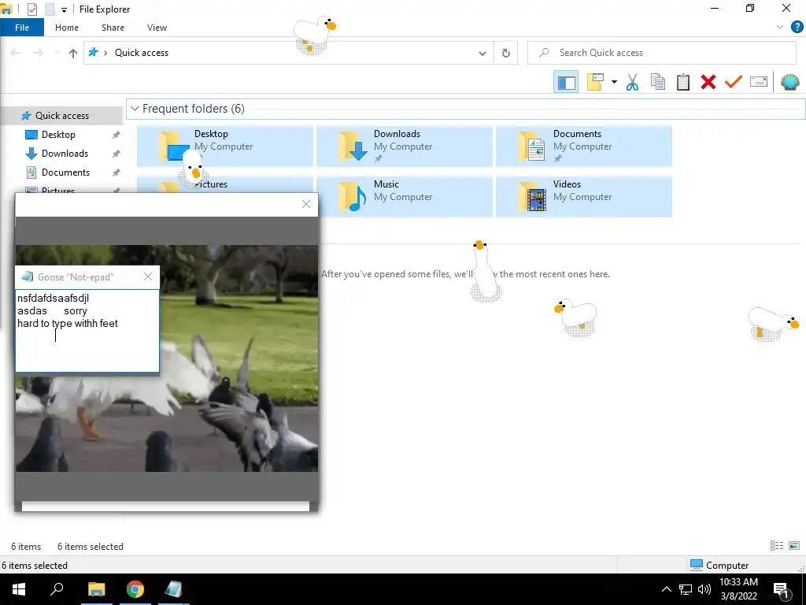Open the Windows Start menu
The height and width of the screenshot is (605, 806).
coord(19,589)
